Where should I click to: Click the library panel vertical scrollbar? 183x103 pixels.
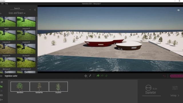click(x=37, y=26)
